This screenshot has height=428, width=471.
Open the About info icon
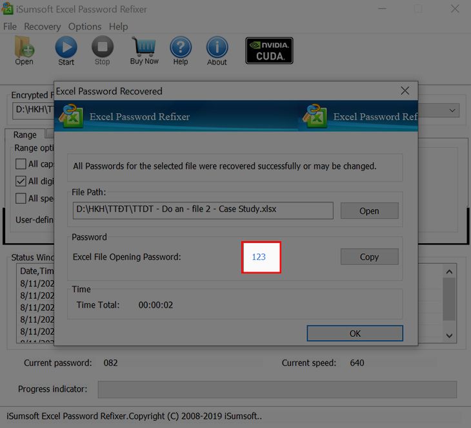click(217, 48)
